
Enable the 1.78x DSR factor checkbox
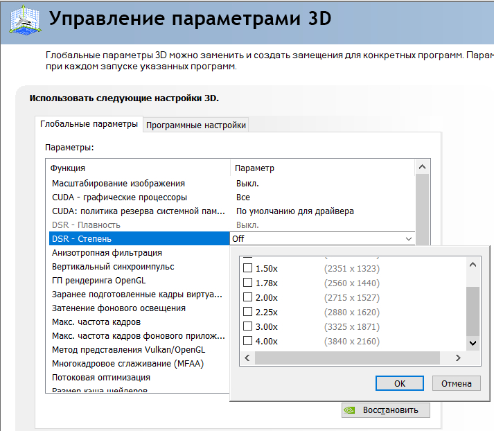pos(247,283)
